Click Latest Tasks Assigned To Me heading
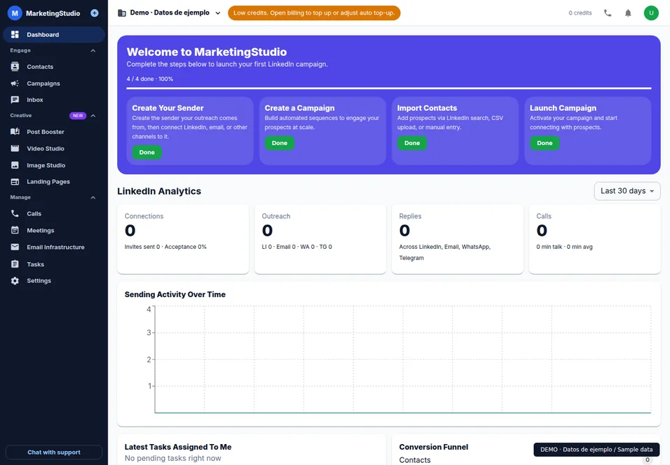The height and width of the screenshot is (465, 670). pos(178,447)
